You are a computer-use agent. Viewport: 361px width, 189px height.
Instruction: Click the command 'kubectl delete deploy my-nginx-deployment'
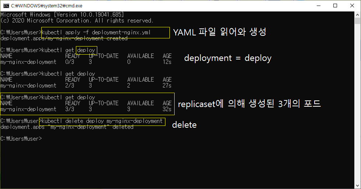(x=102, y=121)
